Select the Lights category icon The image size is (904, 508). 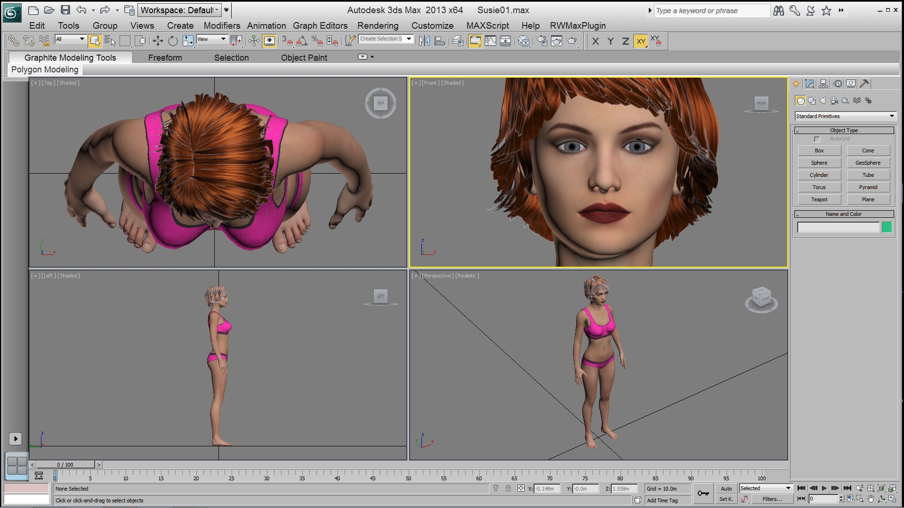tap(823, 101)
